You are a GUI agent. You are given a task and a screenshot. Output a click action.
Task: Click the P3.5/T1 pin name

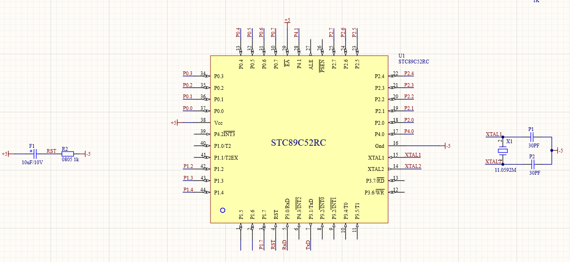pyautogui.click(x=357, y=211)
